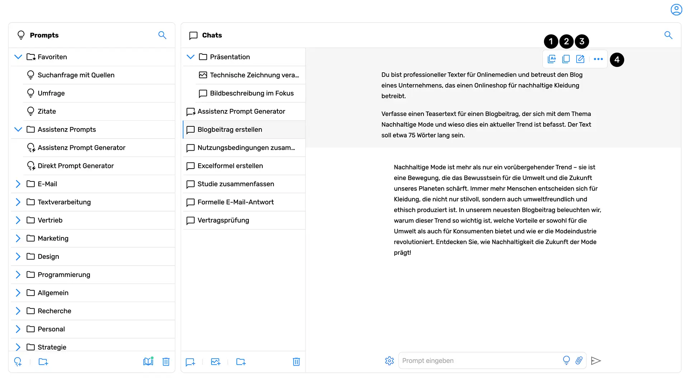This screenshot has height=383, width=688.
Task: Add a new chat folder
Action: pos(241,362)
